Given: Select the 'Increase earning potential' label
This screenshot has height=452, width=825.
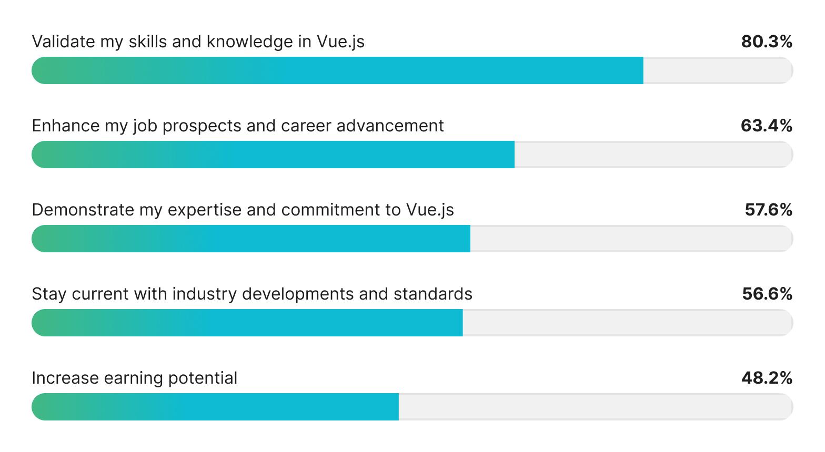Looking at the screenshot, I should pyautogui.click(x=134, y=378).
